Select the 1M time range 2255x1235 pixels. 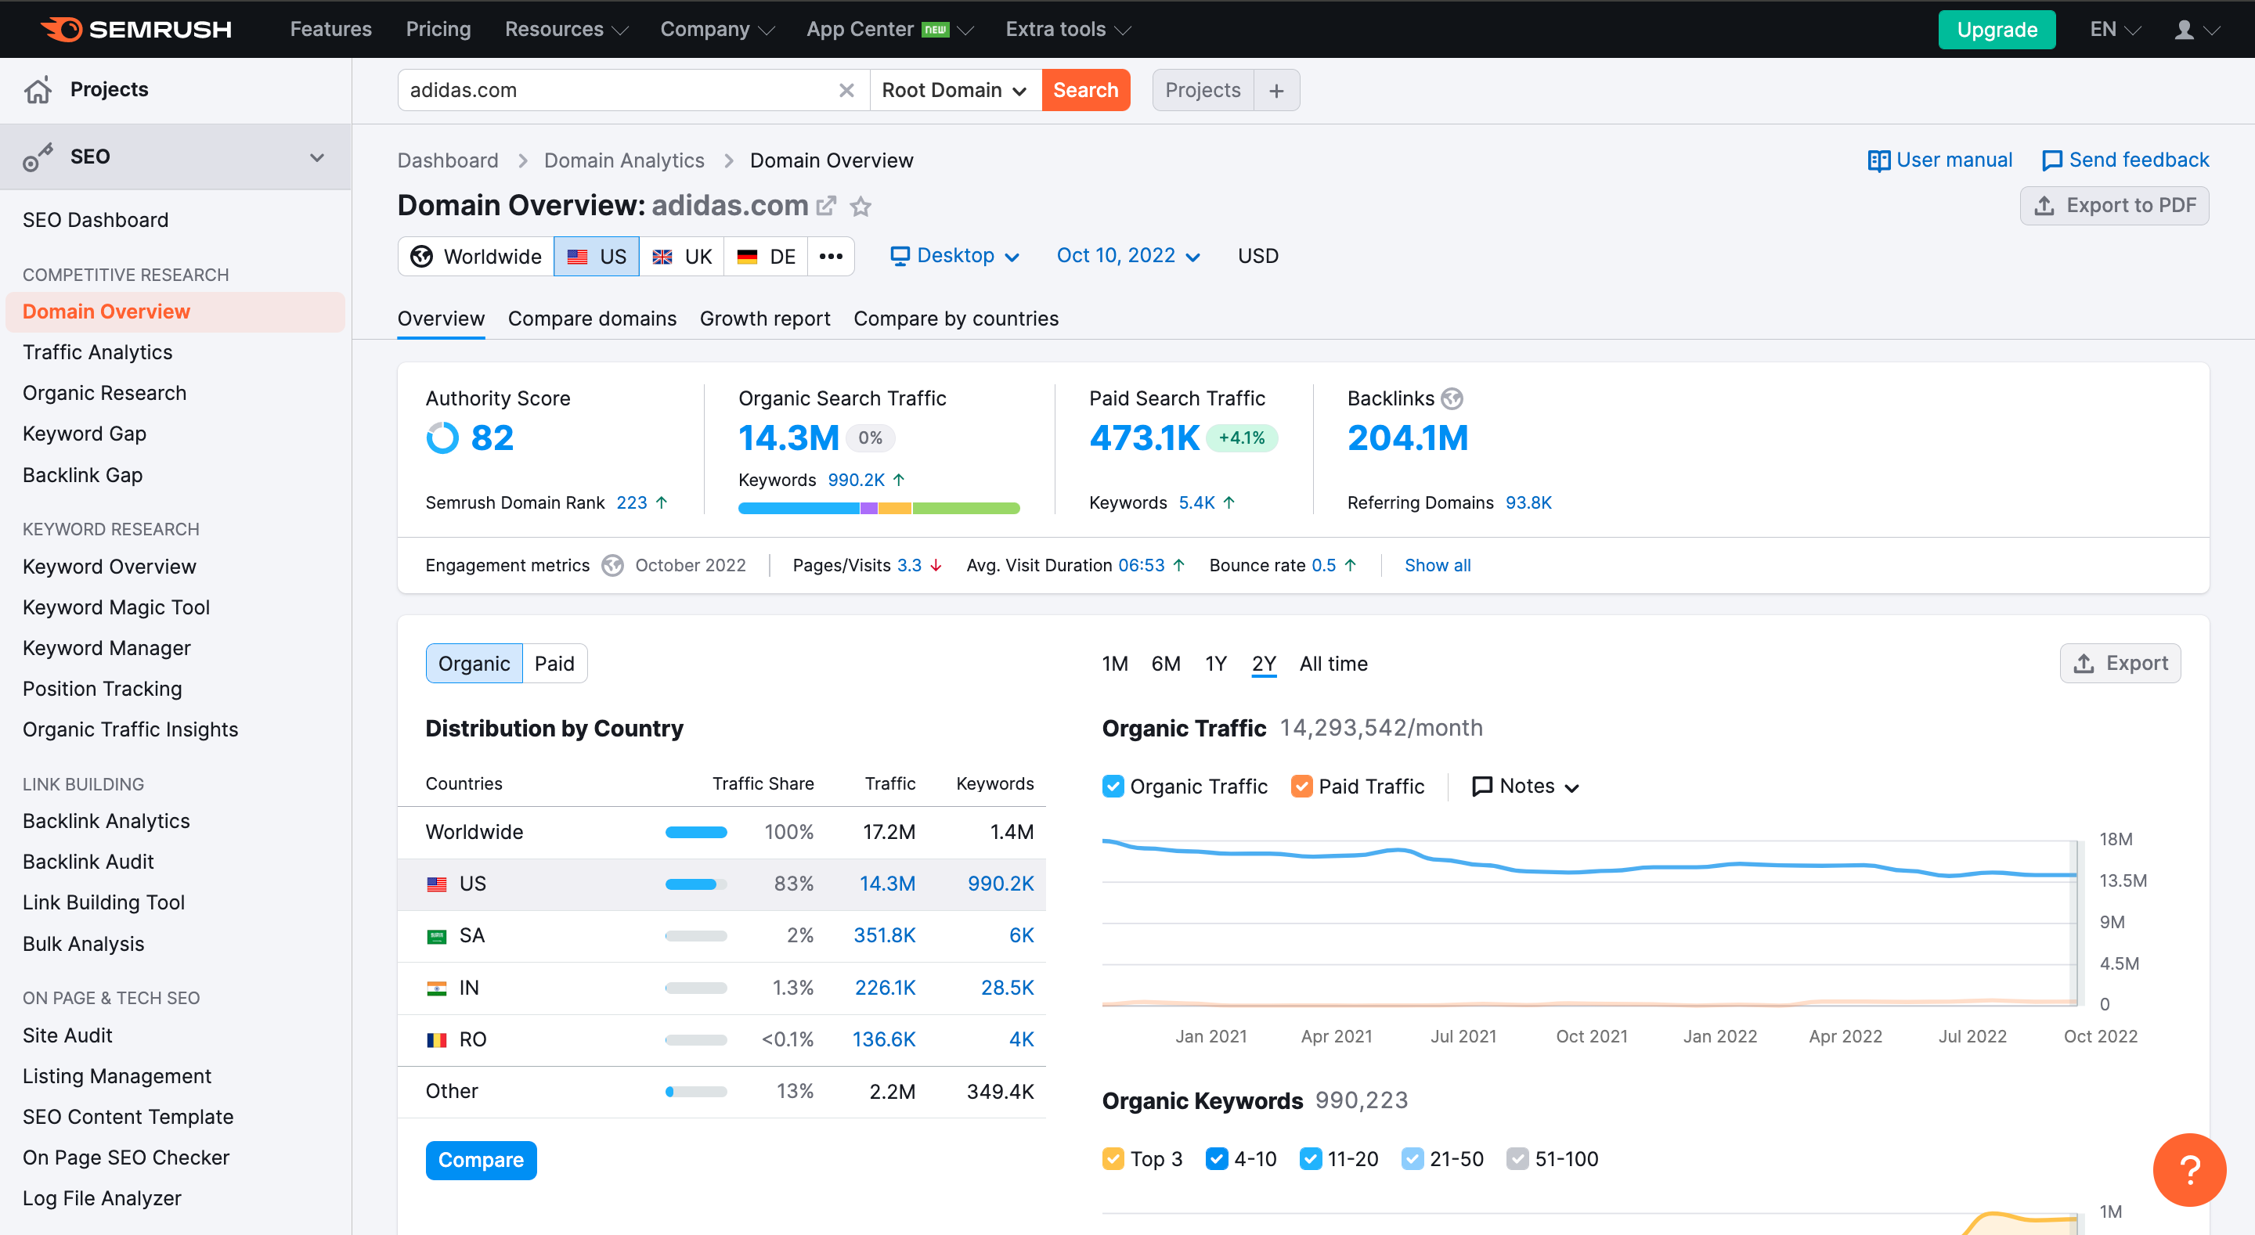1115,664
